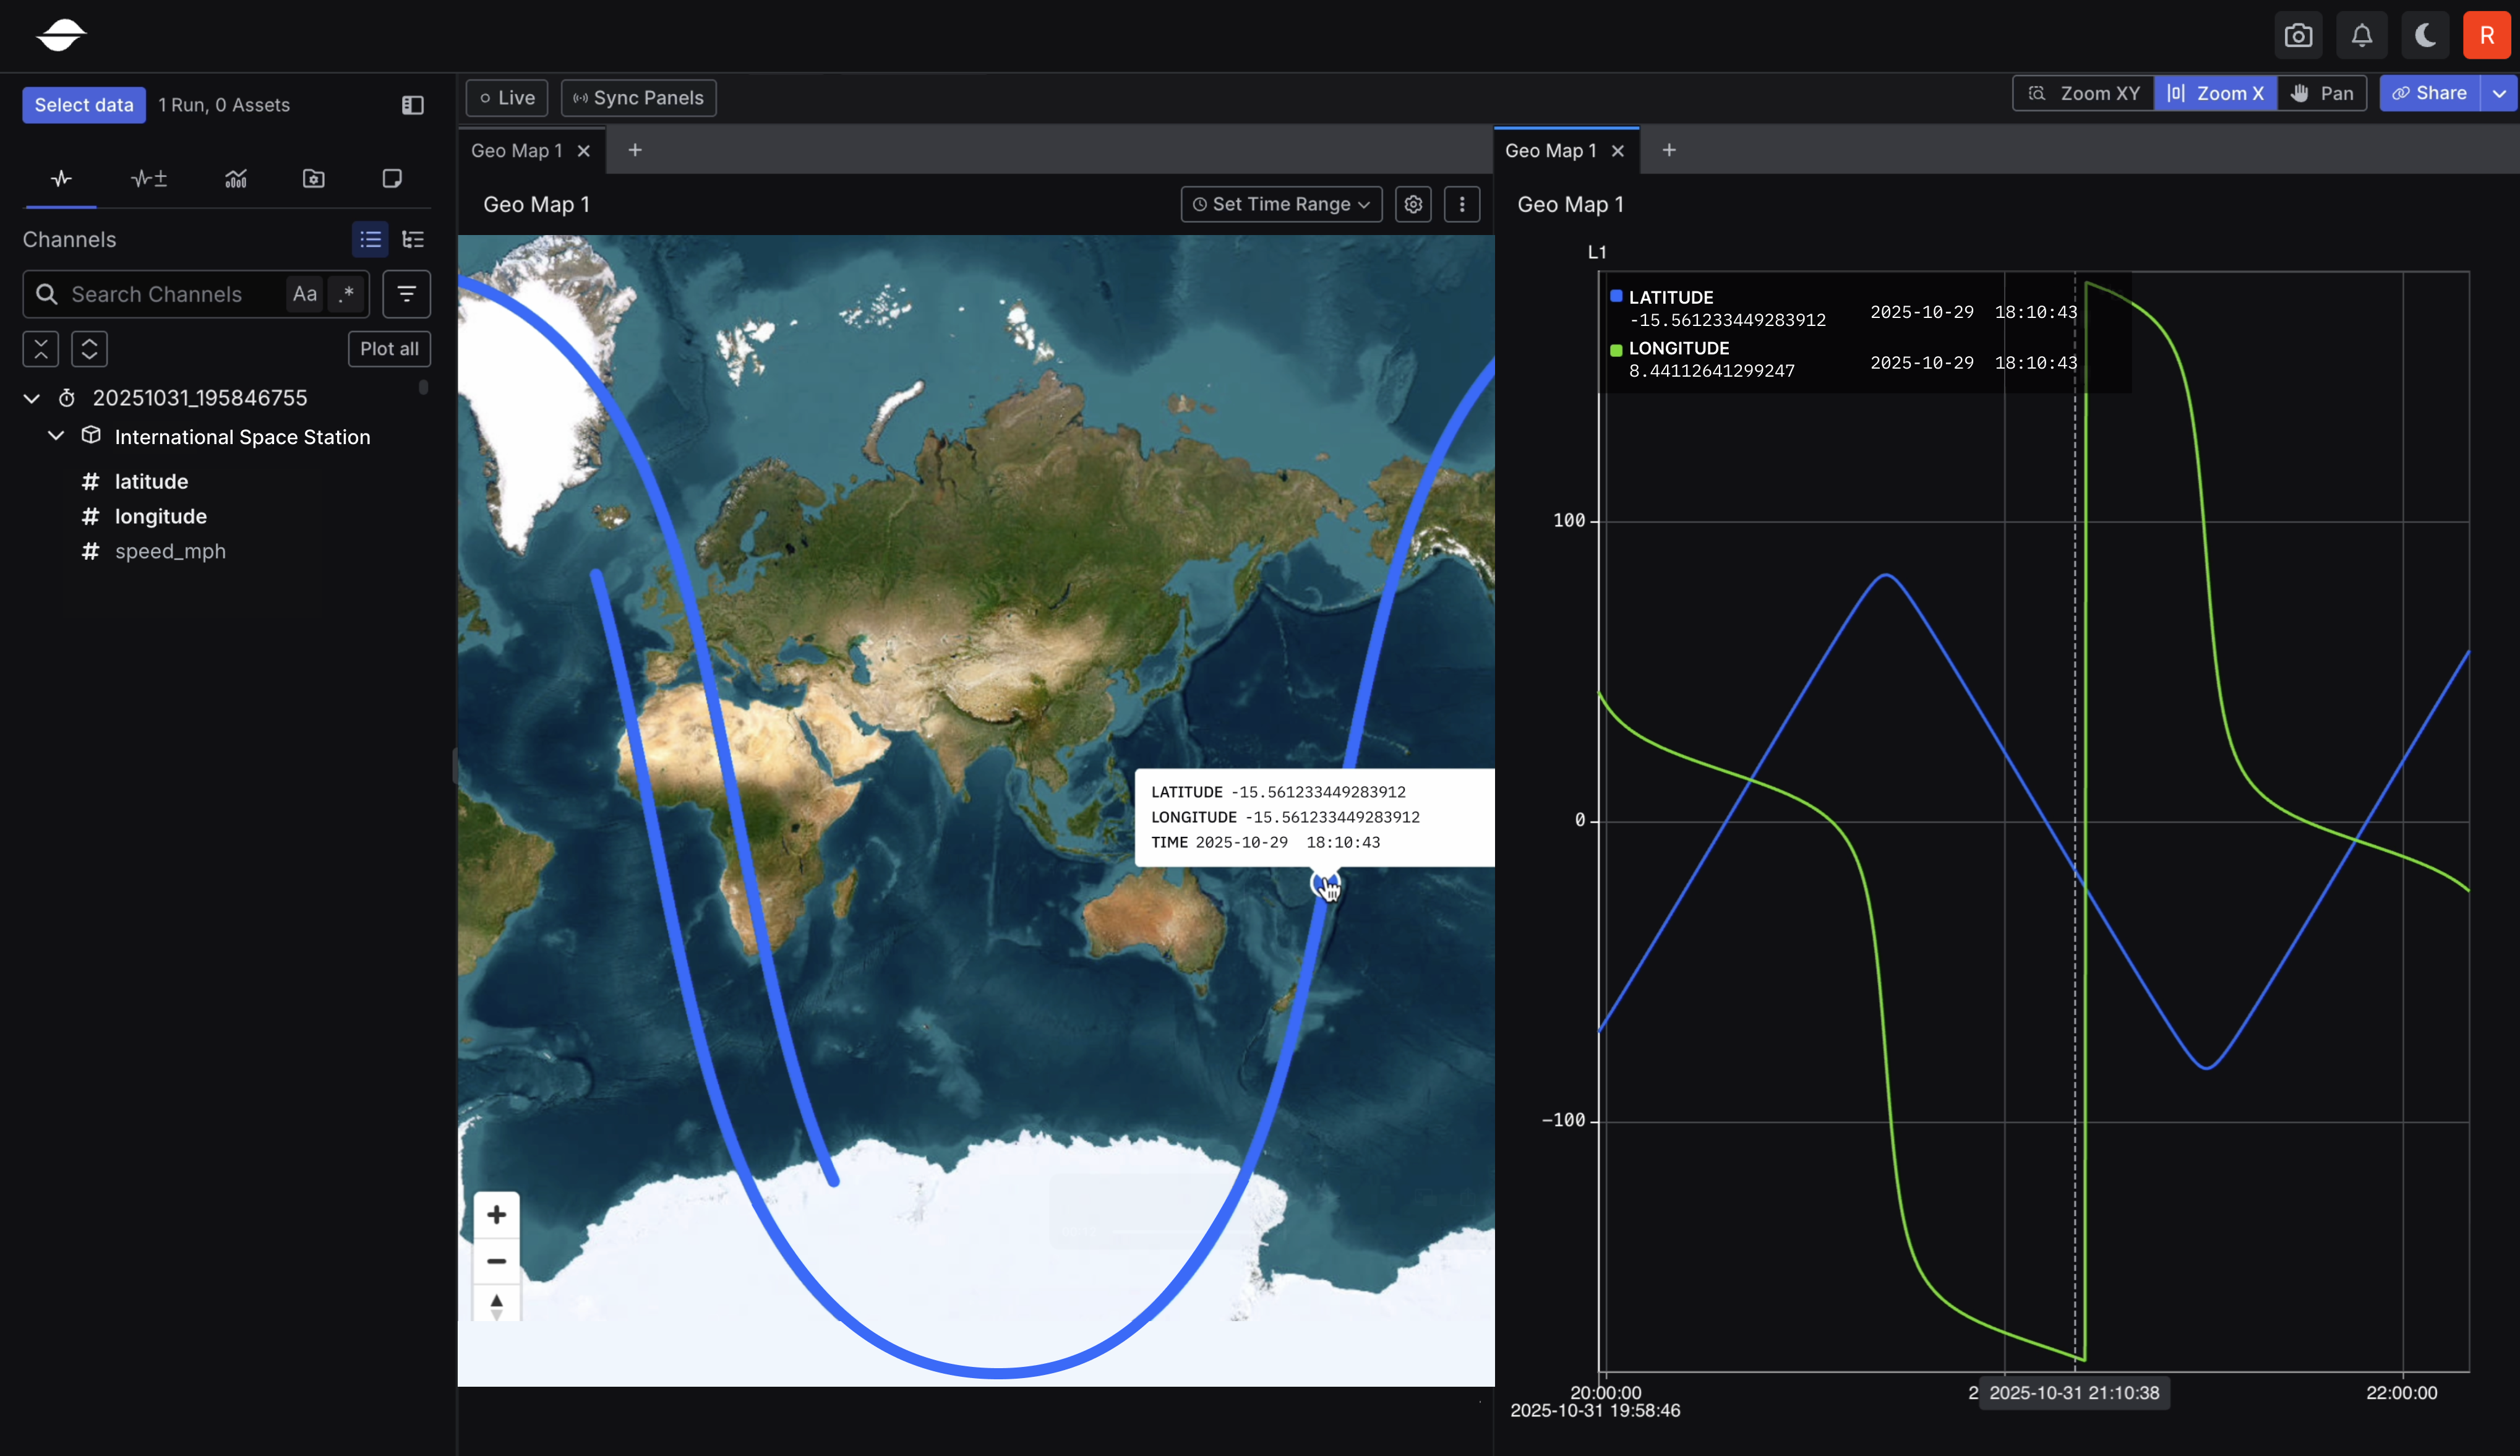Viewport: 2520px width, 1456px height.
Task: Open channel filter options icon
Action: (406, 294)
